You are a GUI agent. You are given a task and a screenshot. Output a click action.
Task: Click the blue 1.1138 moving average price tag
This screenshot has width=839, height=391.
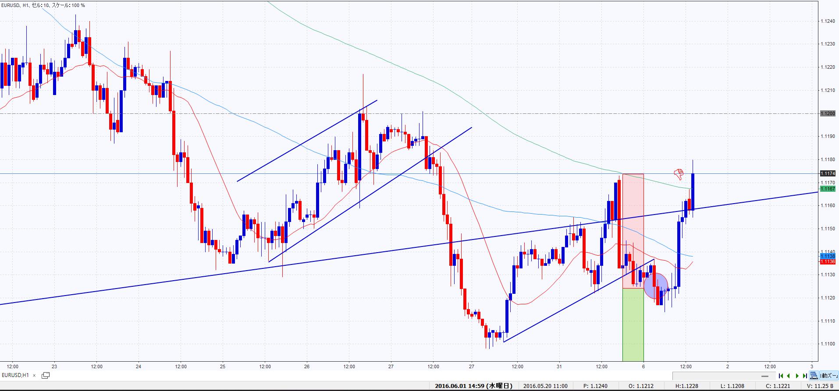pos(828,256)
